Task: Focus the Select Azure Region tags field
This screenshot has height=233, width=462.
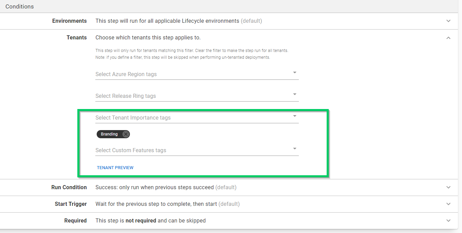Action: point(190,74)
